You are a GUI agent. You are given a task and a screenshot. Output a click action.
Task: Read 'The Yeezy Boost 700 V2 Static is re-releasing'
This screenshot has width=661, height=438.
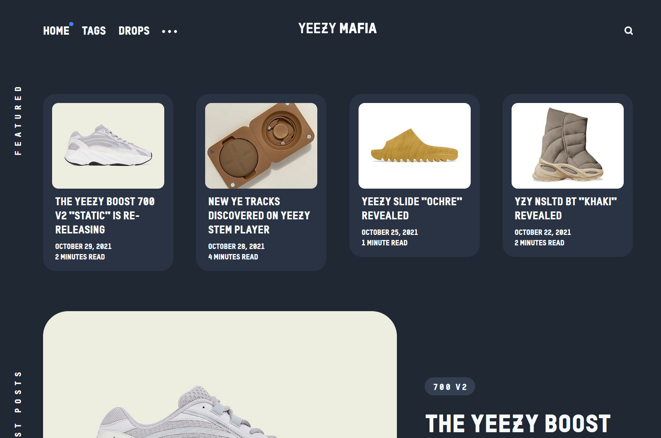[105, 215]
